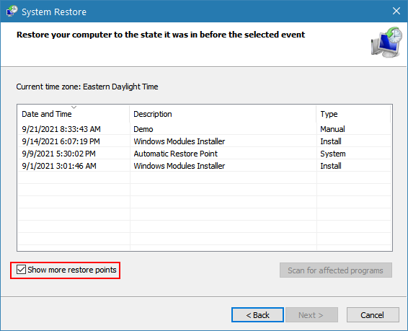Screen dimensions: 408x331
Task: Click Scan for affected programs
Action: (336, 270)
